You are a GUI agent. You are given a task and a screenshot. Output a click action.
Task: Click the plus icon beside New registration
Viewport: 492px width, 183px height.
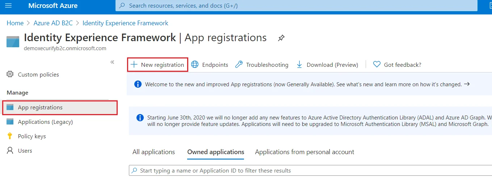coord(134,65)
